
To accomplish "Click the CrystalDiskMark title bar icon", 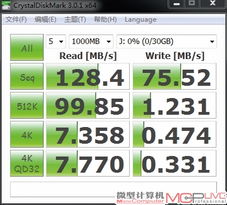I will click(x=6, y=6).
